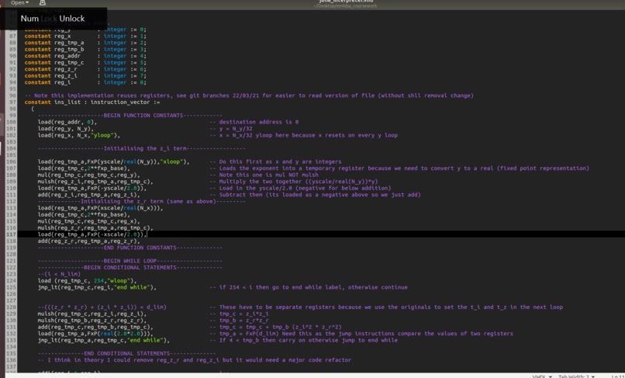
Task: Click the 'constant reg_x' declaration on line 87
Action: point(86,36)
